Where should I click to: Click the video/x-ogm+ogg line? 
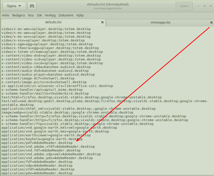(47, 44)
